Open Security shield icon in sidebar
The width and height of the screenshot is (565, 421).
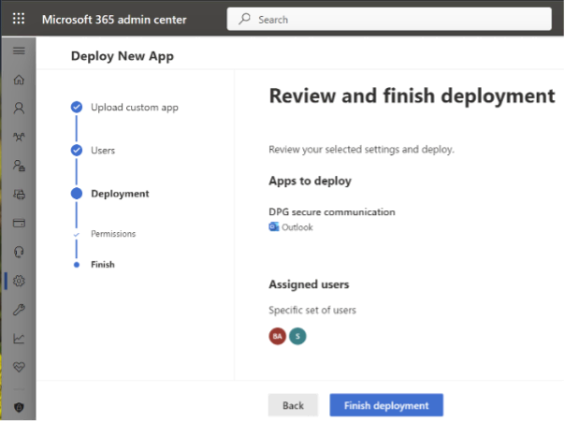point(19,407)
